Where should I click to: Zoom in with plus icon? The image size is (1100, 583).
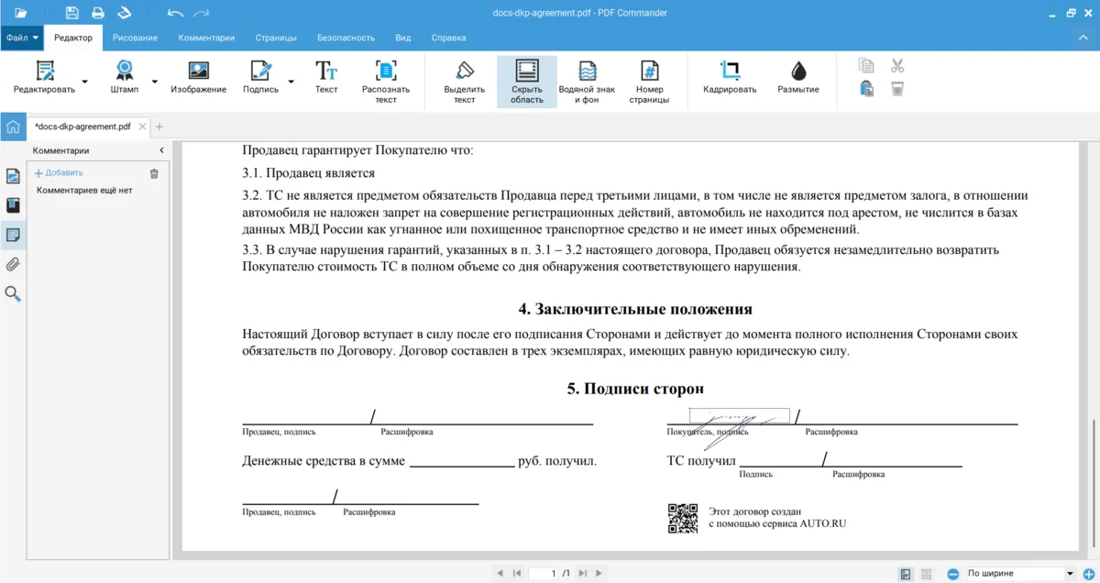point(1088,574)
